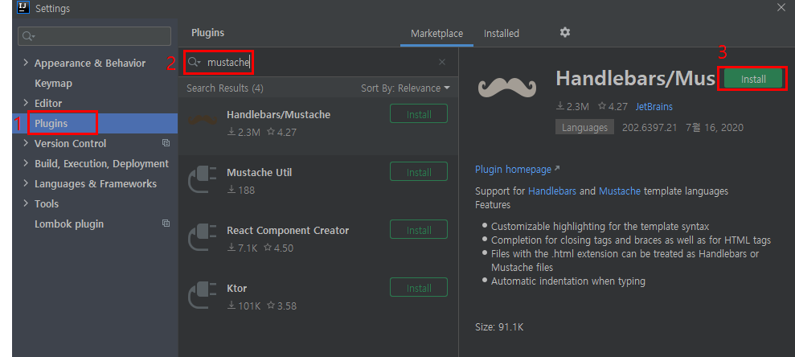Expand the Tools section
This screenshot has width=795, height=357.
[x=26, y=203]
